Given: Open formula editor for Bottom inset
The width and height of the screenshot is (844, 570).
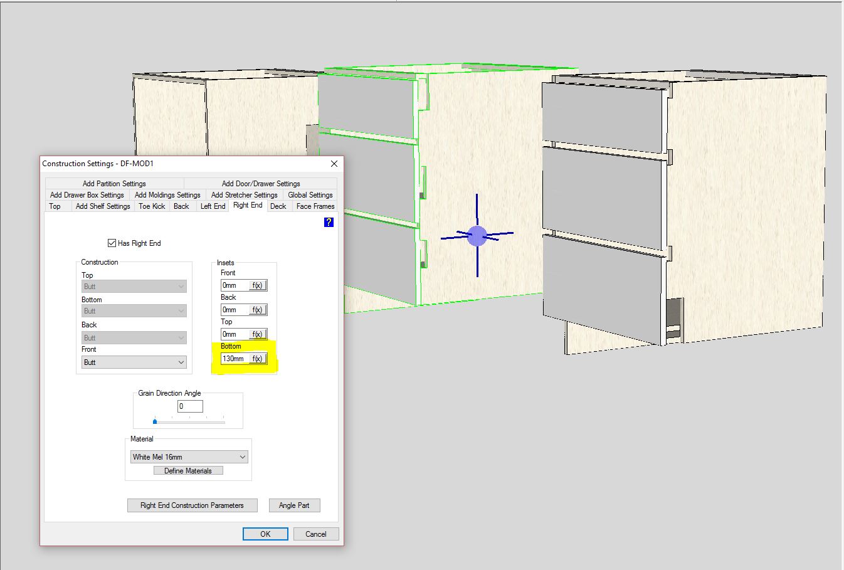Looking at the screenshot, I should (x=257, y=359).
